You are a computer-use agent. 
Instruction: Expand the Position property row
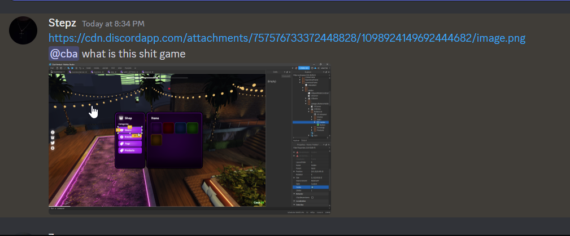click(x=294, y=171)
